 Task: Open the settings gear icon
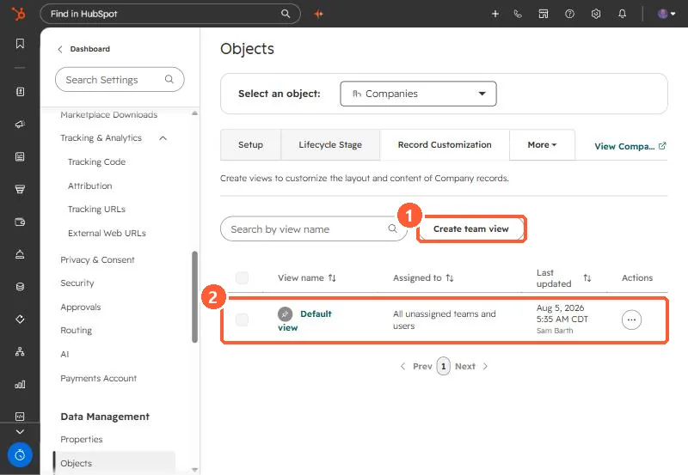[595, 14]
